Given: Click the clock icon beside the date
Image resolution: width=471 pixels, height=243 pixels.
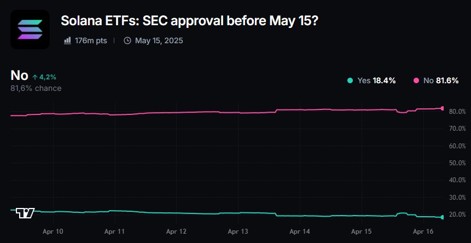Looking at the screenshot, I should point(127,40).
